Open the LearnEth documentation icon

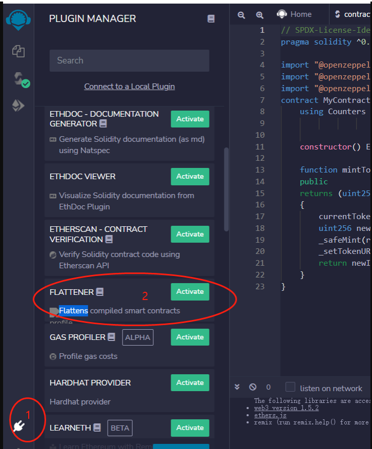tap(97, 427)
